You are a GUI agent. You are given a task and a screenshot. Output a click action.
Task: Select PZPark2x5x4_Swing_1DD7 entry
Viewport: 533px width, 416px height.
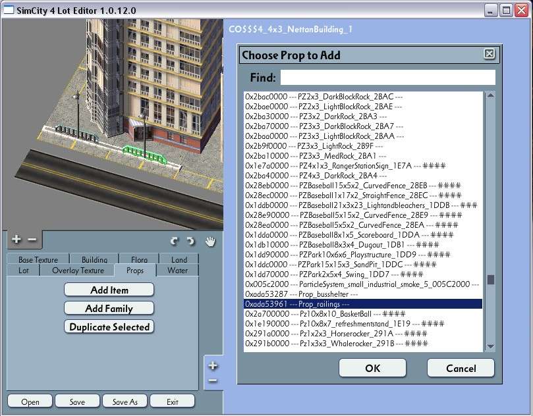click(x=363, y=274)
